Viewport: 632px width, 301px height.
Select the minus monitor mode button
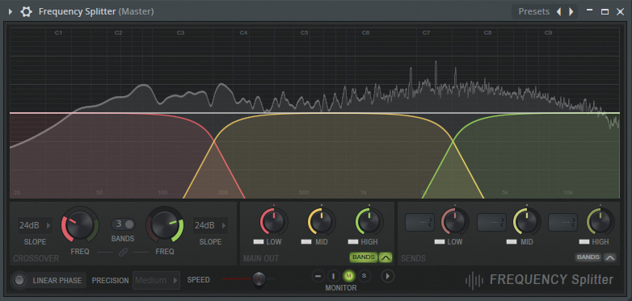[x=318, y=276]
